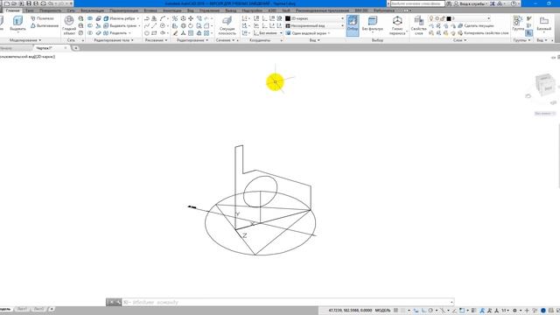Toggle polar tracking in status bar
The image size is (560, 315).
coord(430,311)
